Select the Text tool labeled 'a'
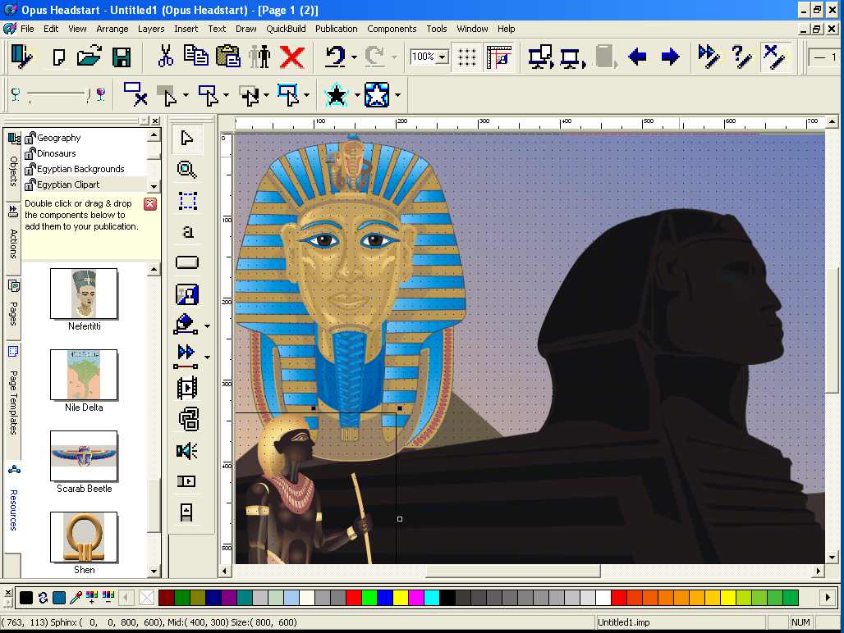844x633 pixels. 187,231
